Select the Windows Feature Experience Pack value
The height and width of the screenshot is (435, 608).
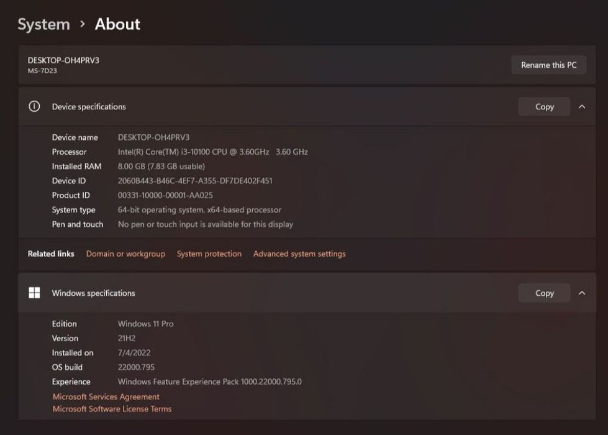(210, 382)
